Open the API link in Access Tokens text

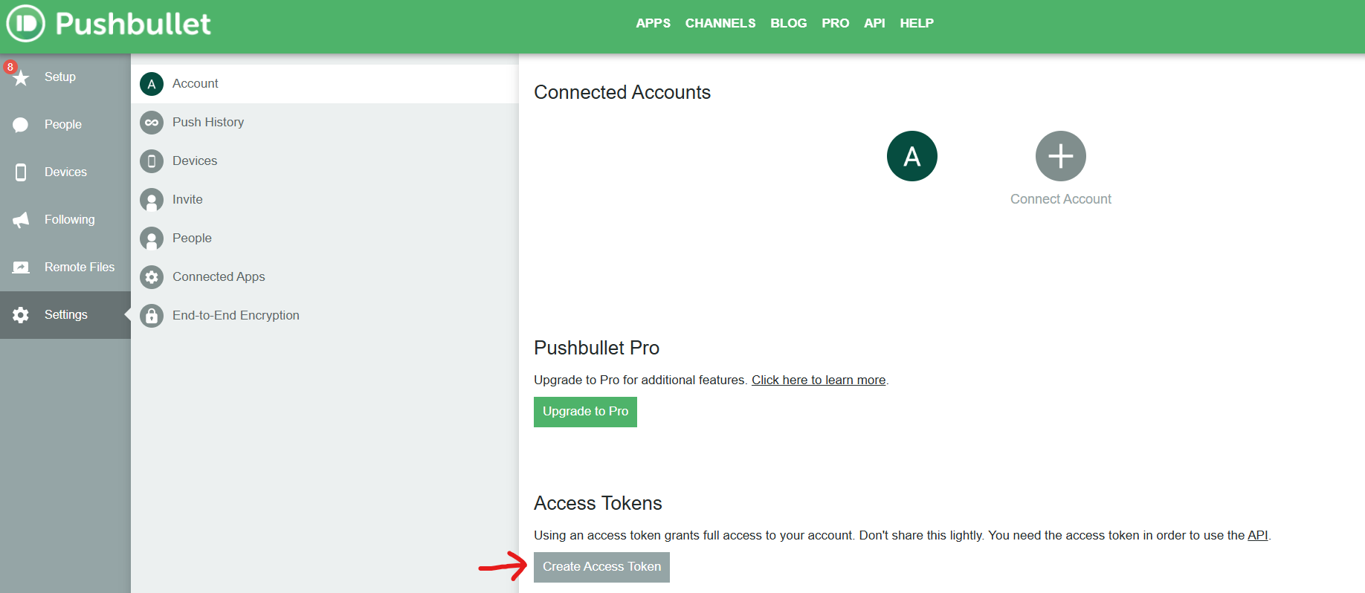pyautogui.click(x=1257, y=536)
